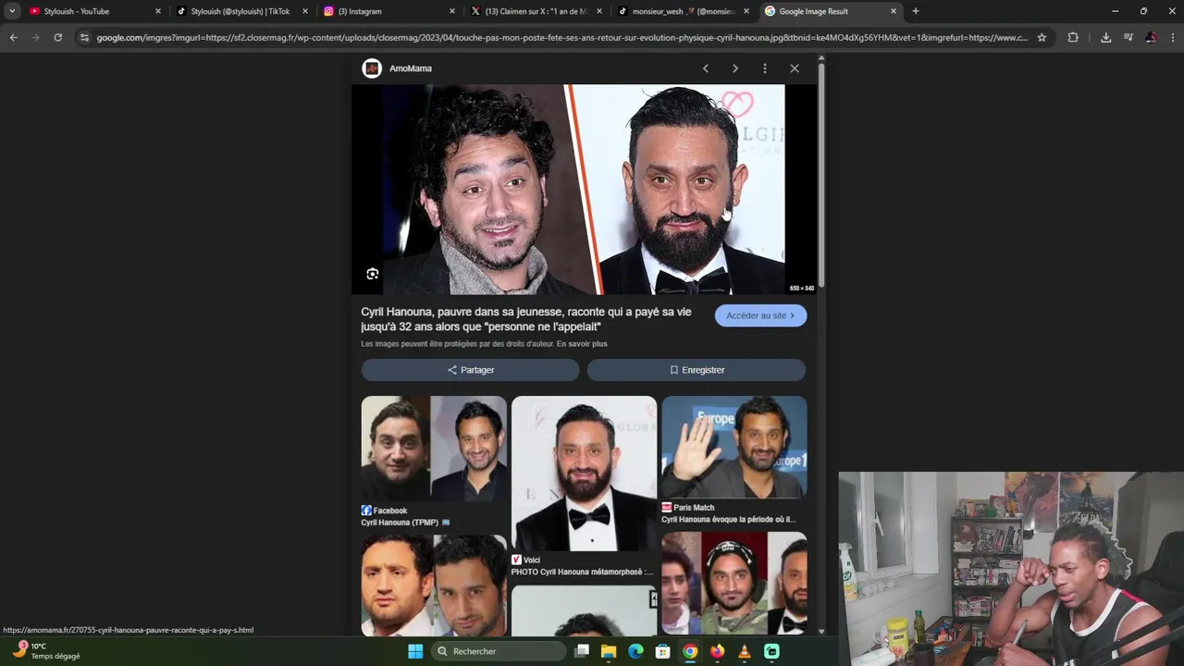This screenshot has width=1184, height=666.
Task: Open the Chrome three-dot menu
Action: (x=1172, y=37)
